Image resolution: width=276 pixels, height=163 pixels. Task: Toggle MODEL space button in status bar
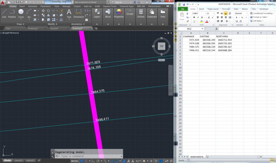[x=75, y=161]
